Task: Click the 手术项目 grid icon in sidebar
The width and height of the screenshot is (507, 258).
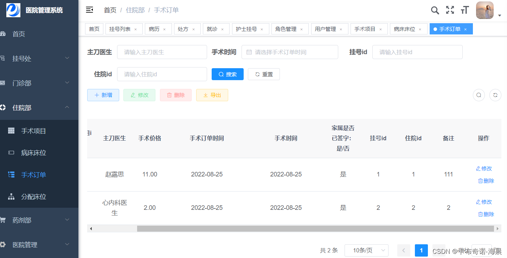Action: pyautogui.click(x=11, y=131)
